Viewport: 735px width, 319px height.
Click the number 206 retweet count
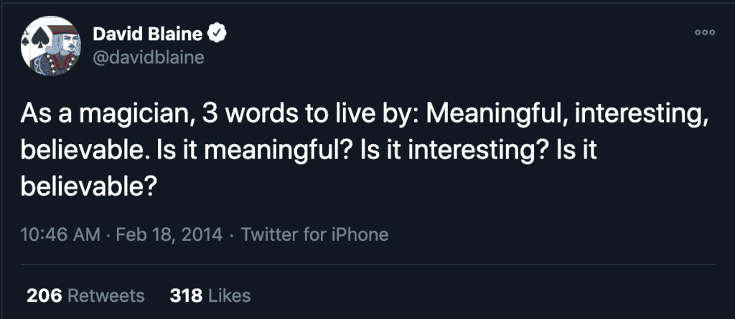(41, 295)
